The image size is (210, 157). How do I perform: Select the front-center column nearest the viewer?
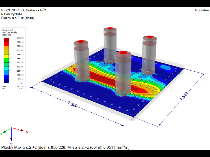[x=123, y=74]
